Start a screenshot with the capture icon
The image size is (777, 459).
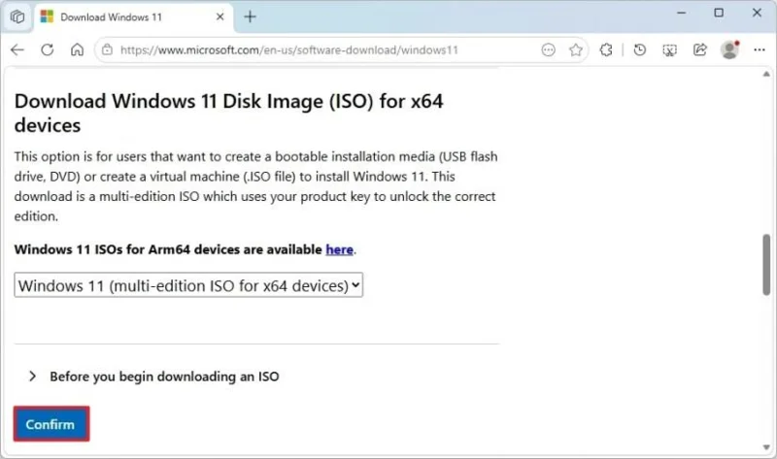coord(669,49)
